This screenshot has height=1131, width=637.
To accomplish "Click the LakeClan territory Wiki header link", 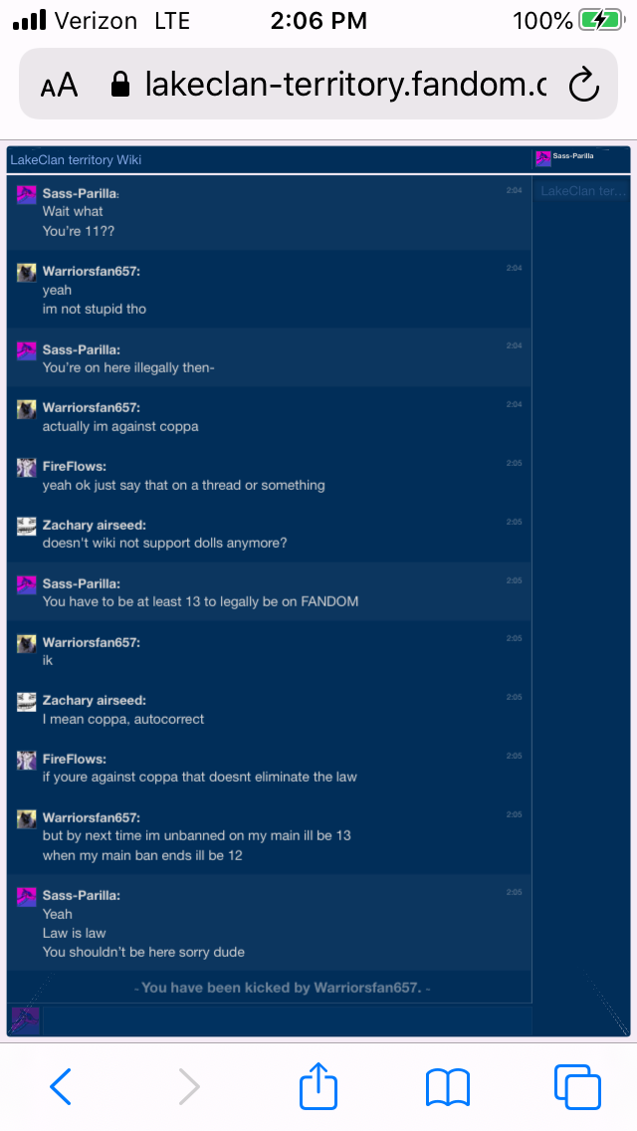I will click(76, 160).
